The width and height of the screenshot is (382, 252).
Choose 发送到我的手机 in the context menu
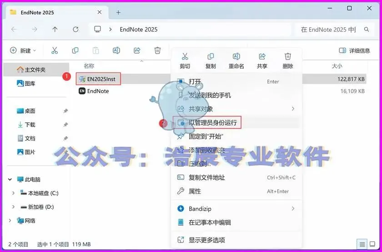[236, 95]
